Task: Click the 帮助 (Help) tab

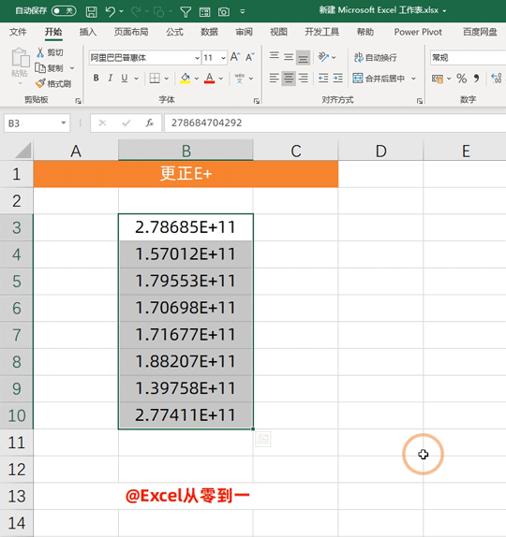Action: point(365,32)
